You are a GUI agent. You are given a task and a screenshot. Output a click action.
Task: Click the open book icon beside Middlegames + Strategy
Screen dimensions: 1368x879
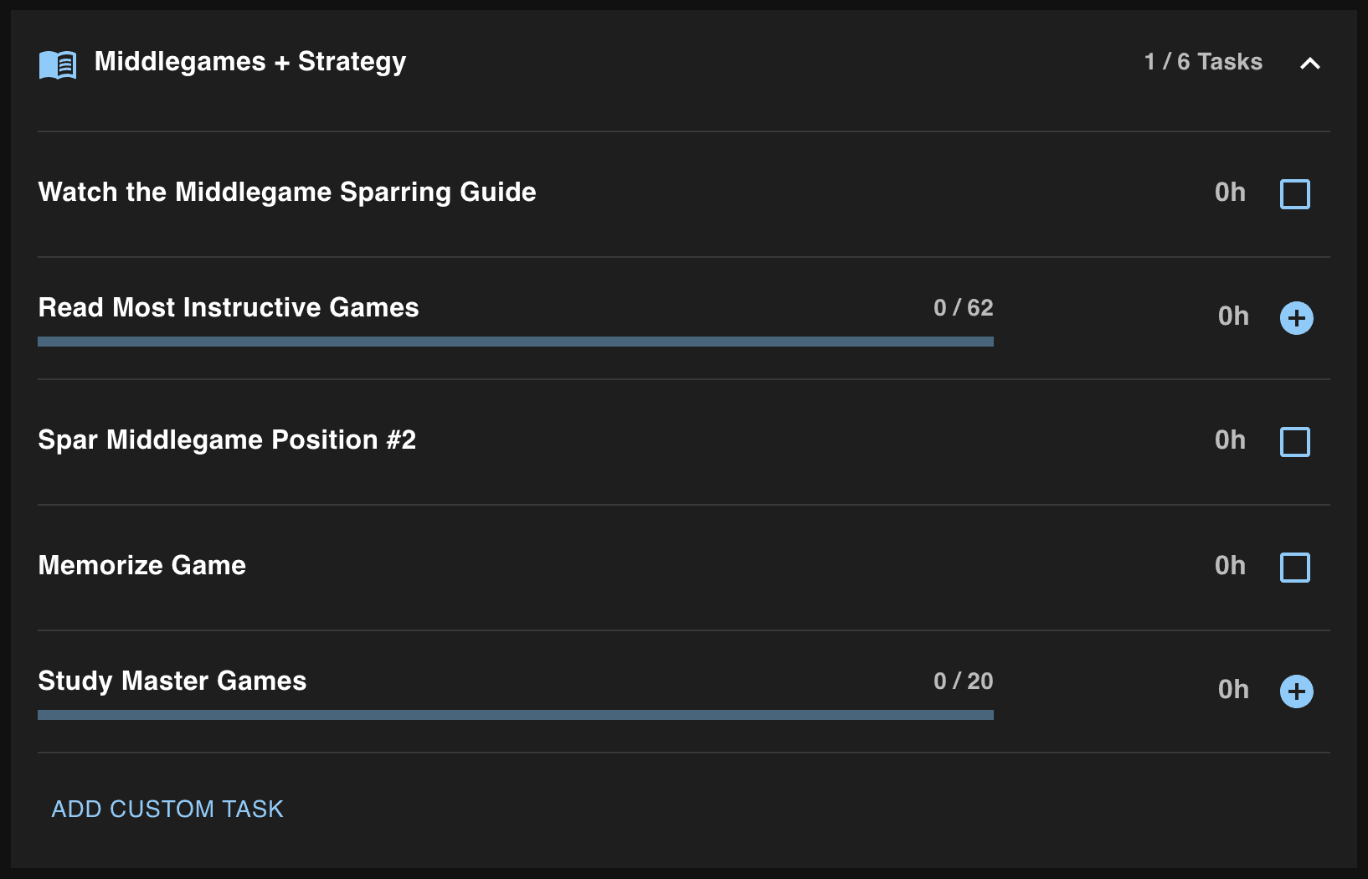pos(58,64)
